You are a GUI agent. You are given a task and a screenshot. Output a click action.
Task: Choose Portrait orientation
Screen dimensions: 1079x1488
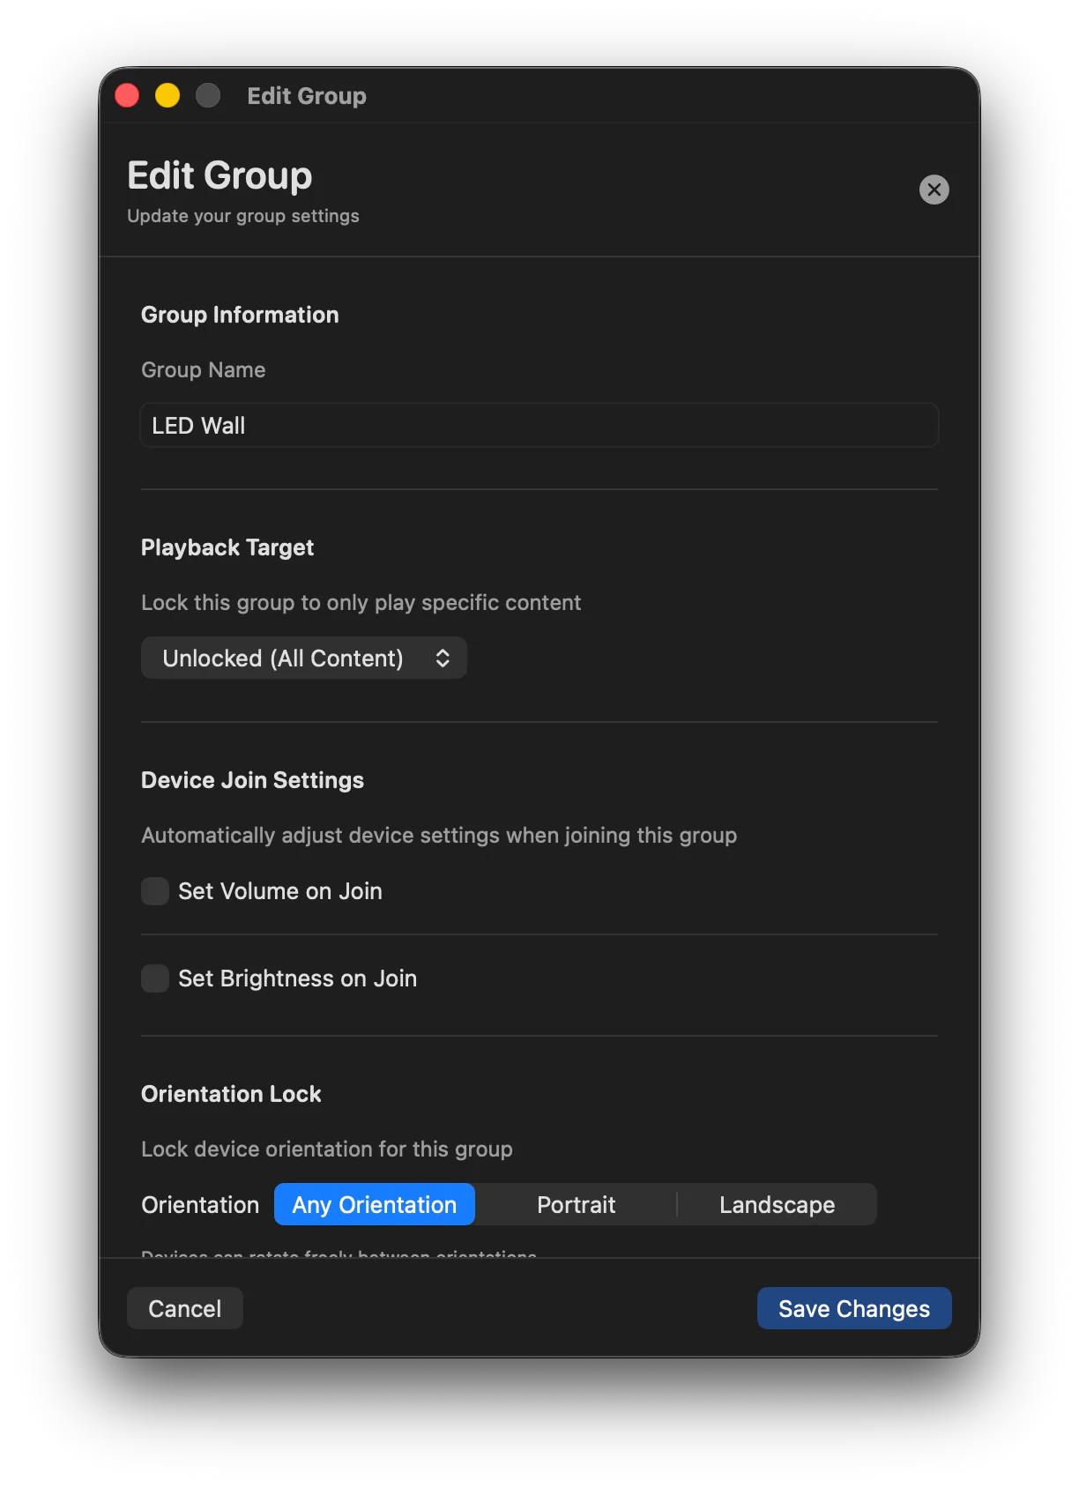(x=577, y=1205)
